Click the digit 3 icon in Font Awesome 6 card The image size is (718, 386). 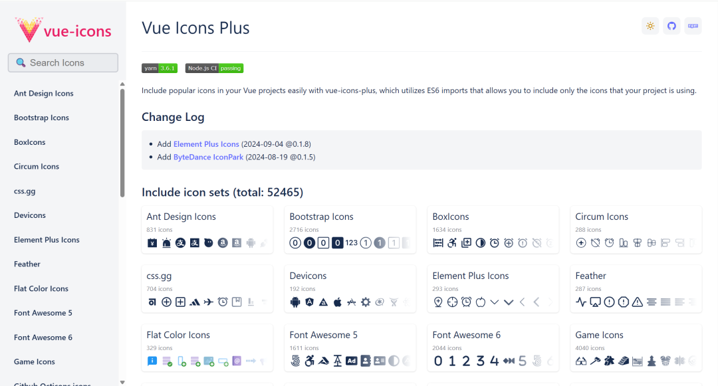tap(481, 361)
